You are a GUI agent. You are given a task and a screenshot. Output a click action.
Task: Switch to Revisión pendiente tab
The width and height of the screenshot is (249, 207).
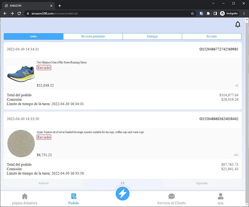point(93,37)
